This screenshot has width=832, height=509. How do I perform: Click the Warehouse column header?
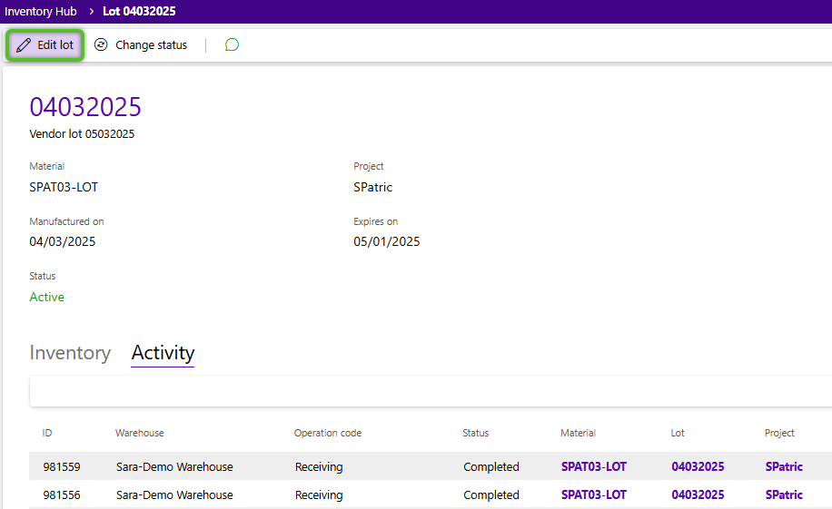click(140, 433)
